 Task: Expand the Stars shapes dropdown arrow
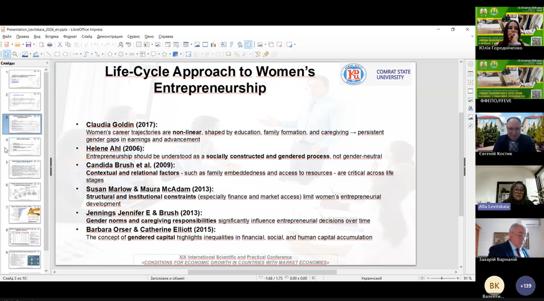(x=170, y=54)
